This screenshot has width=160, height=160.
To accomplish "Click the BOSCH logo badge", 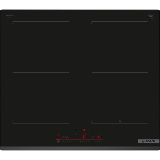I will coord(149,141).
